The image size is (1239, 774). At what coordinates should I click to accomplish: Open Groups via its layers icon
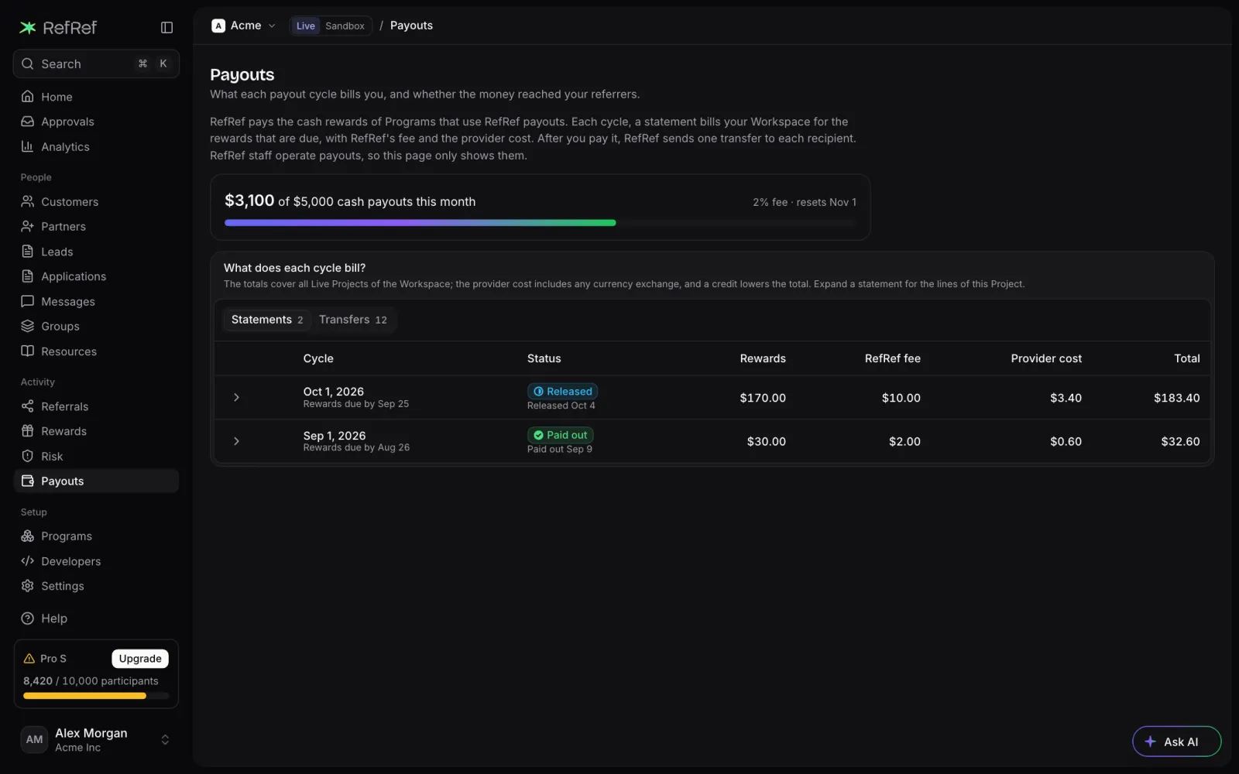(x=28, y=326)
